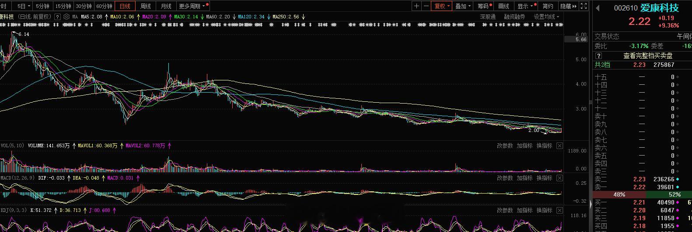Click the 深股通 label

click(x=488, y=17)
